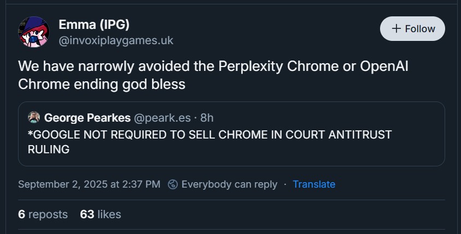Click "OpenAI" in the post text
Image resolution: width=461 pixels, height=234 pixels.
click(x=384, y=67)
